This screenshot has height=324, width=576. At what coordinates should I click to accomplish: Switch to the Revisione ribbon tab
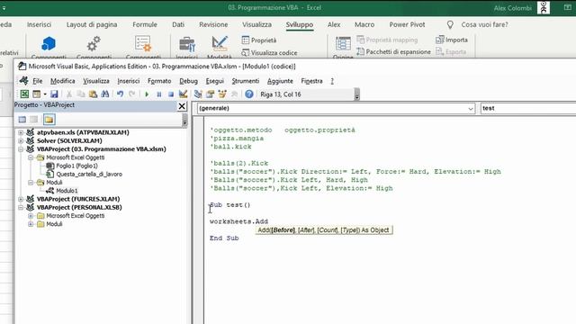click(x=213, y=24)
